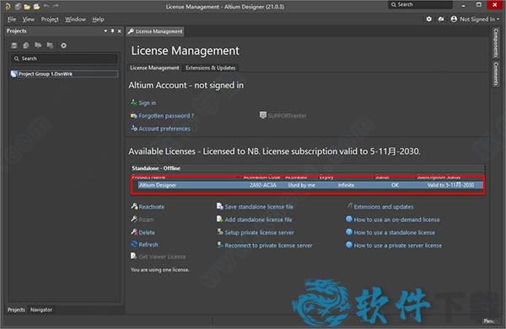Open How to use a standalone license
The height and width of the screenshot is (329, 506).
coord(395,232)
